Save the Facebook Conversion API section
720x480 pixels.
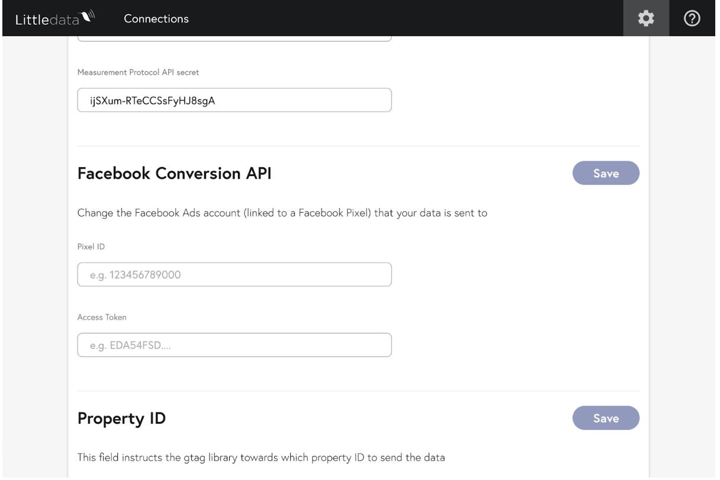click(x=606, y=173)
